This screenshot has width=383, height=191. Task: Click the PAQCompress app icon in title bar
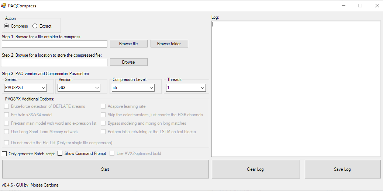click(x=3, y=6)
